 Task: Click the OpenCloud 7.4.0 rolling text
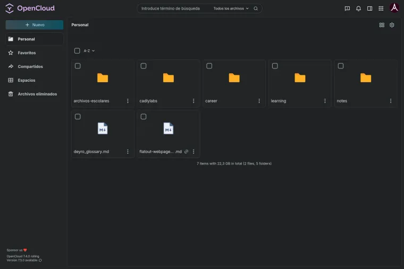click(23, 256)
